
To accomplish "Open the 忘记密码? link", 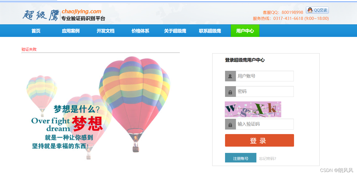I will pyautogui.click(x=268, y=159).
